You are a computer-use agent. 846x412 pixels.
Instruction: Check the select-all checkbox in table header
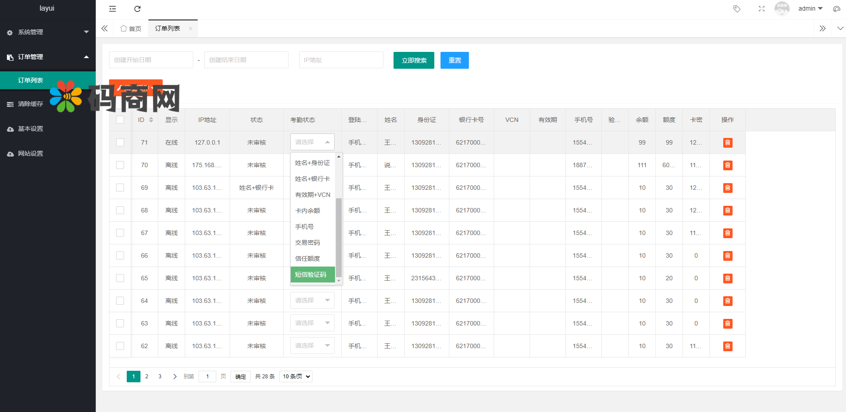coord(120,120)
